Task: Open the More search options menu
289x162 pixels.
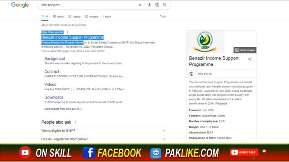Action: pos(107,17)
